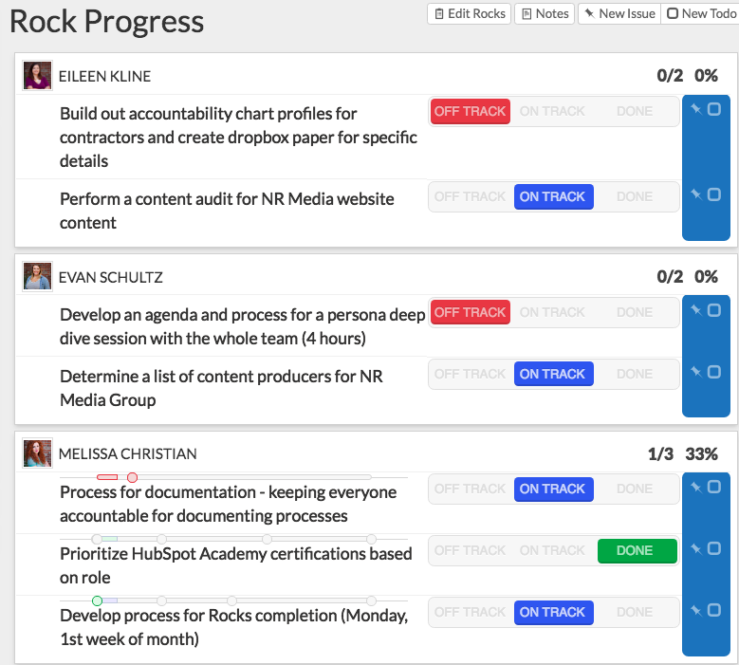Click the todo square icon for the accountability chart rock
739x665 pixels.
coord(714,110)
